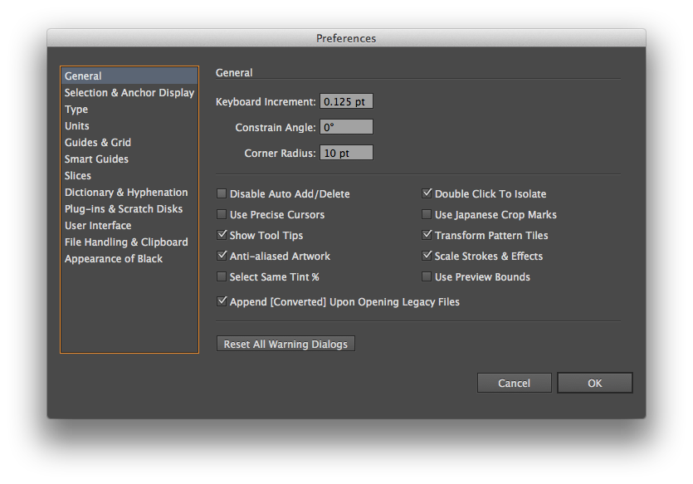Toggle Scale Strokes & Effects checkbox
This screenshot has width=693, height=484.
click(427, 256)
